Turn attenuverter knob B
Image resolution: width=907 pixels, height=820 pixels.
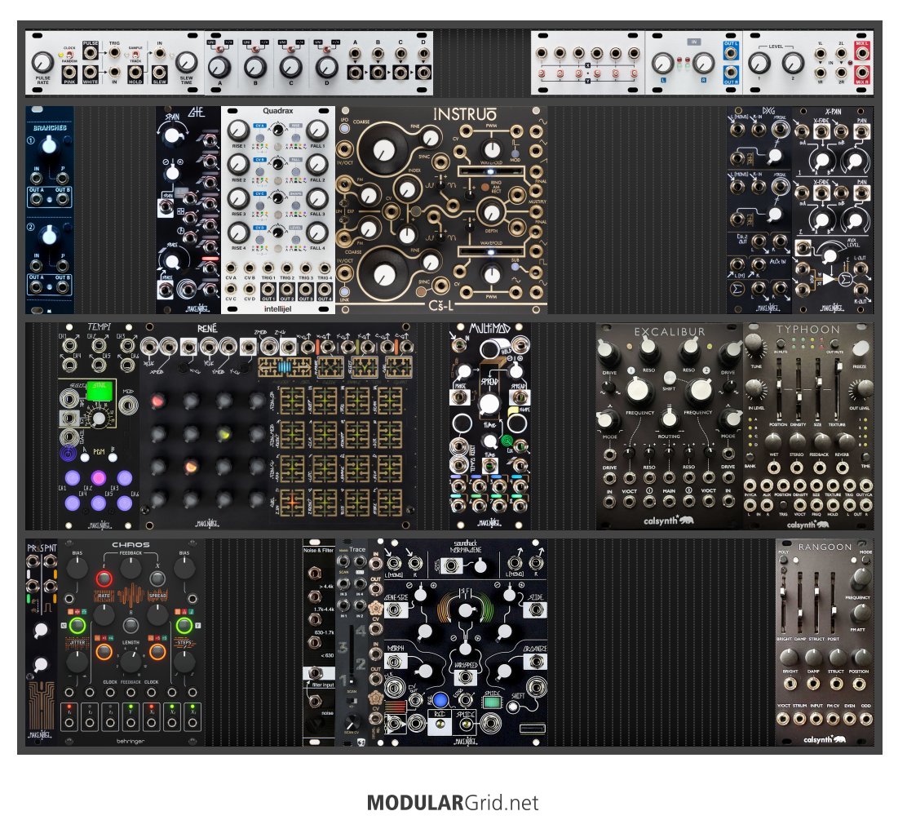pos(255,68)
